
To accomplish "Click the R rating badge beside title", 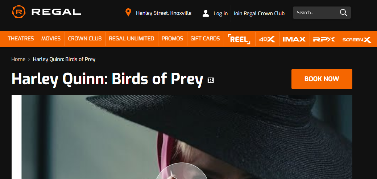I will pos(211,80).
